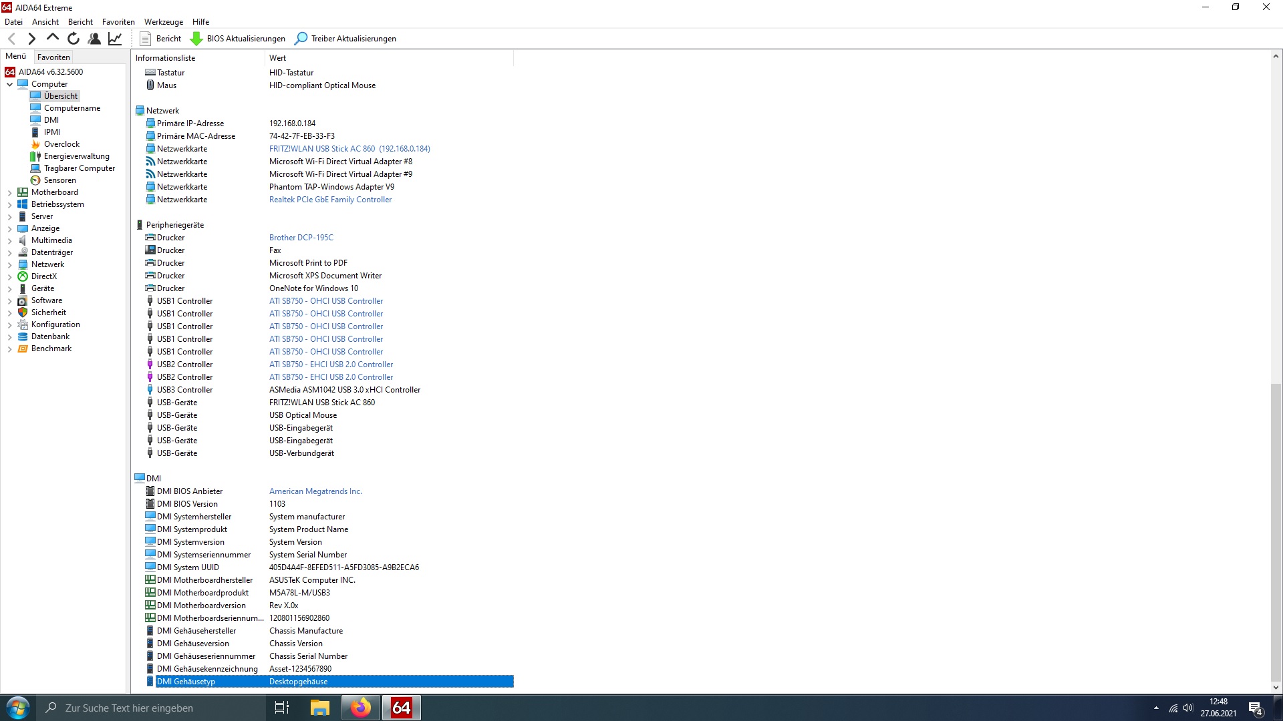Switch to the Favoriten tab
The image size is (1283, 721).
click(x=53, y=57)
